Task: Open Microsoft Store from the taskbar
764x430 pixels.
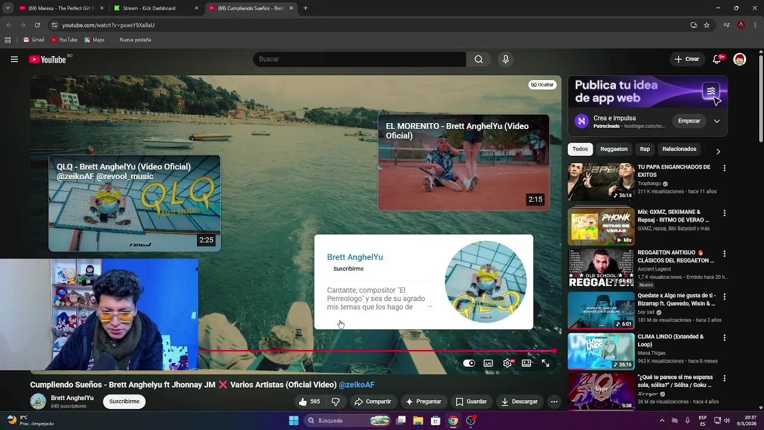Action: [436, 420]
